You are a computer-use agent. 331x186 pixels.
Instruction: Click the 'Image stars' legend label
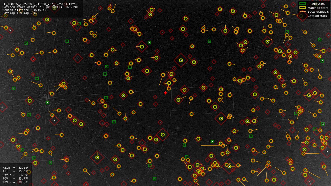(316, 4)
